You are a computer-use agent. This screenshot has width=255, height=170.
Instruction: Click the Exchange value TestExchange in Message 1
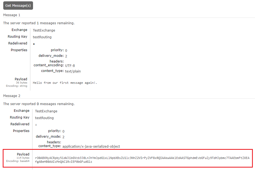click(x=44, y=30)
